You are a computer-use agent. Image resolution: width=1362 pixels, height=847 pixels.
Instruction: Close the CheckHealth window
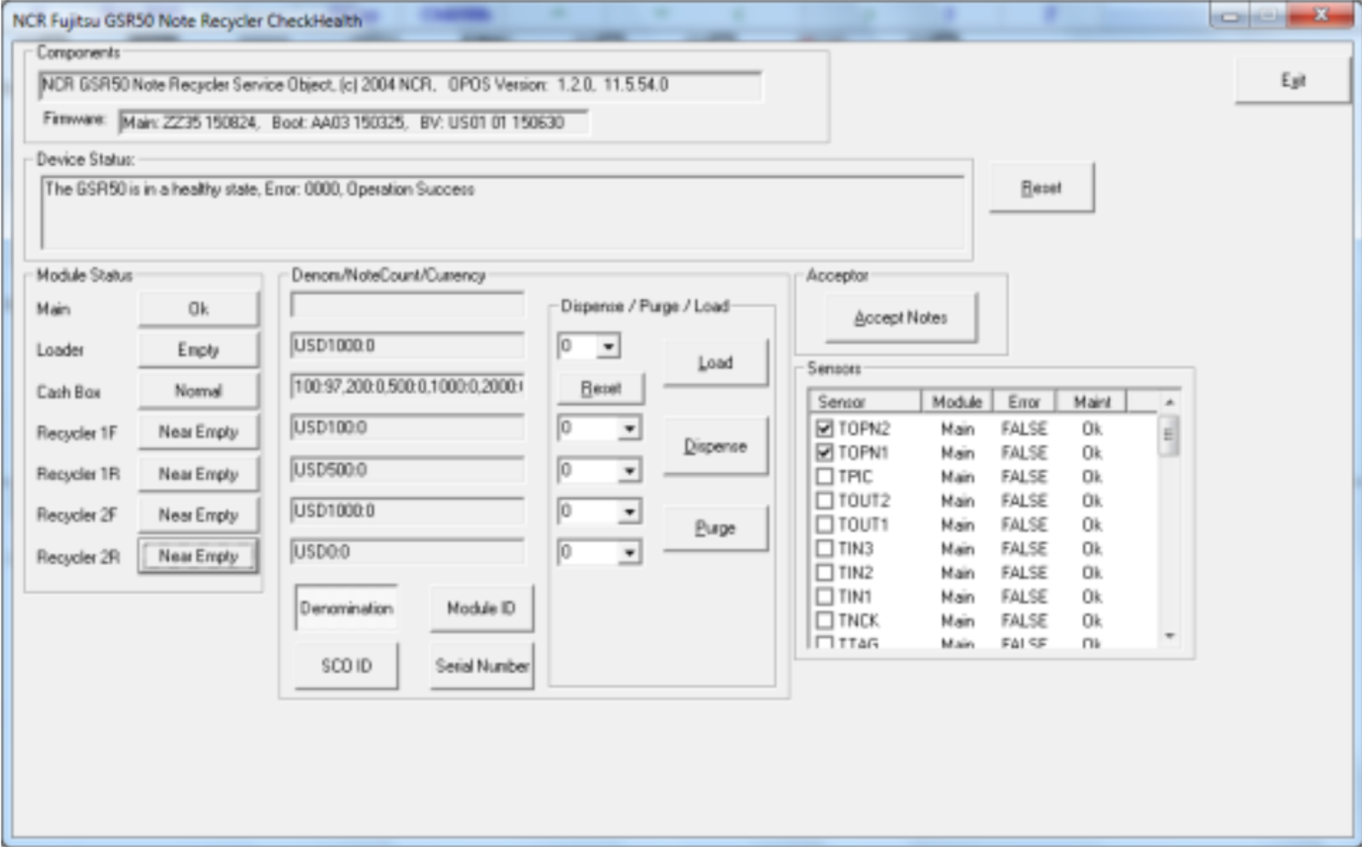pyautogui.click(x=1321, y=15)
